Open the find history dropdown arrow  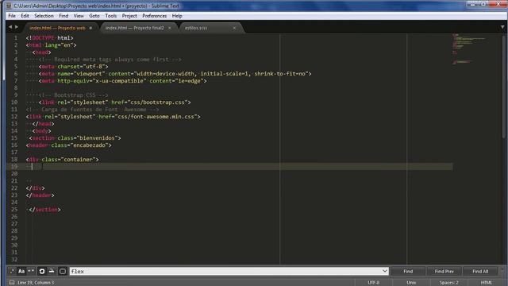[384, 271]
